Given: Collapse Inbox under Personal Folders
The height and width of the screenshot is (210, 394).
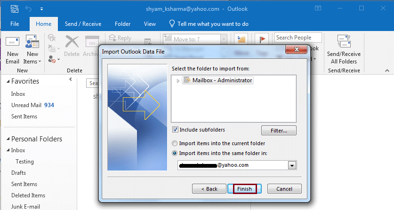Looking at the screenshot, I should click(8, 150).
